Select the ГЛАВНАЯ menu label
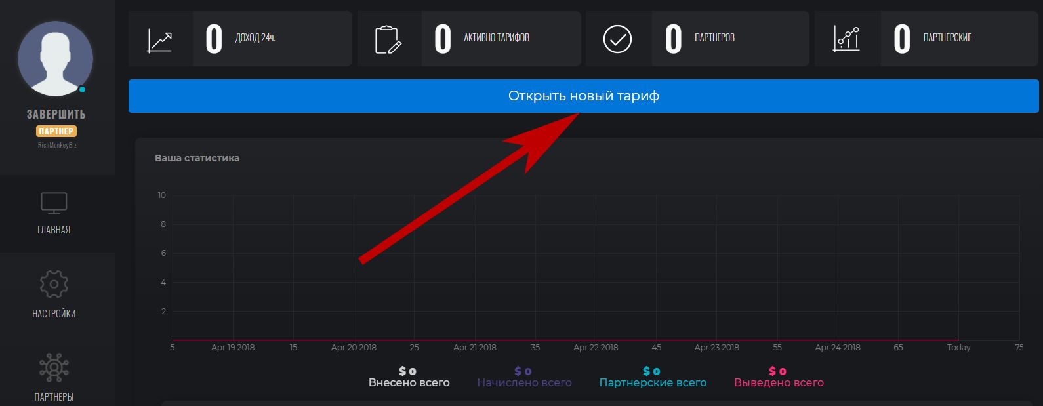This screenshot has width=1043, height=406. pos(54,230)
